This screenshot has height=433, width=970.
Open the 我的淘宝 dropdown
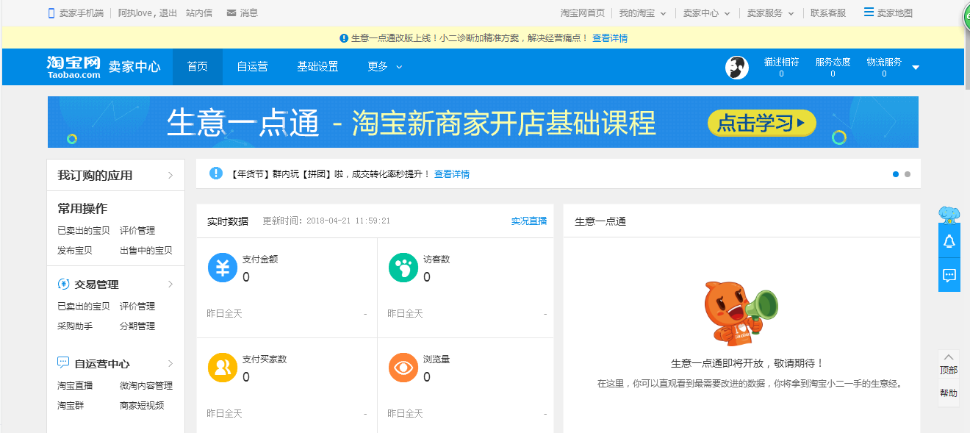point(642,13)
